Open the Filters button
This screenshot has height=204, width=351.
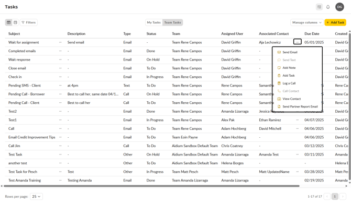point(29,22)
